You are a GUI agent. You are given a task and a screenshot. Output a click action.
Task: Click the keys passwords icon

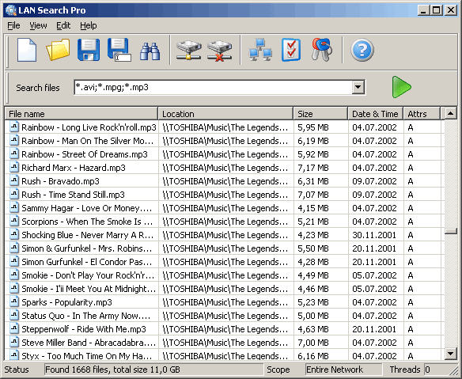(x=322, y=50)
